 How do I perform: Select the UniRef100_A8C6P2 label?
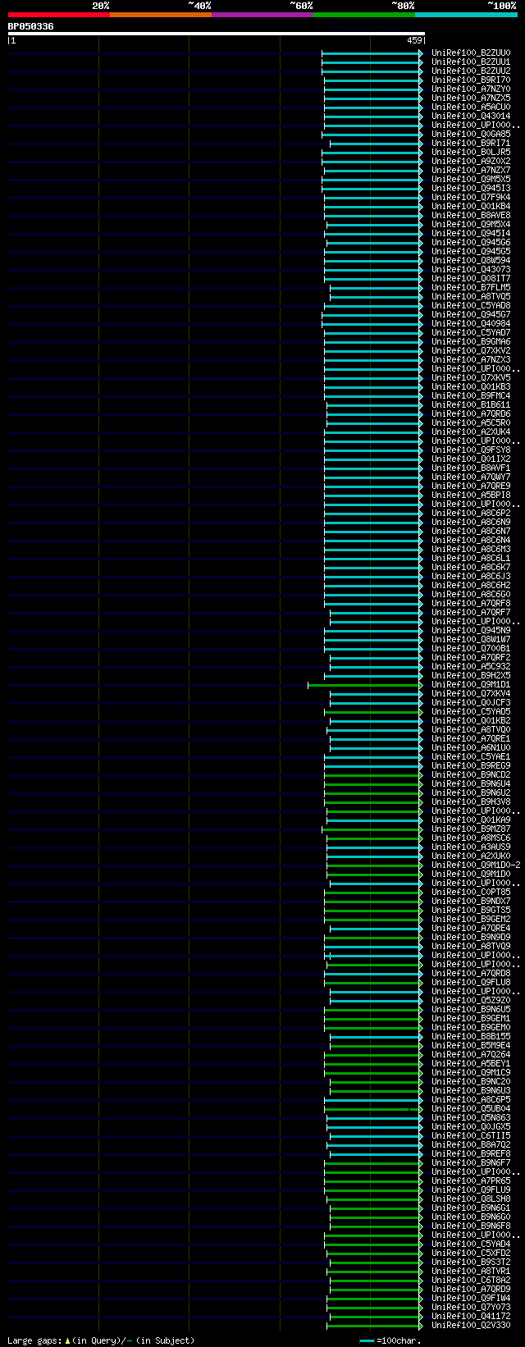pos(471,514)
